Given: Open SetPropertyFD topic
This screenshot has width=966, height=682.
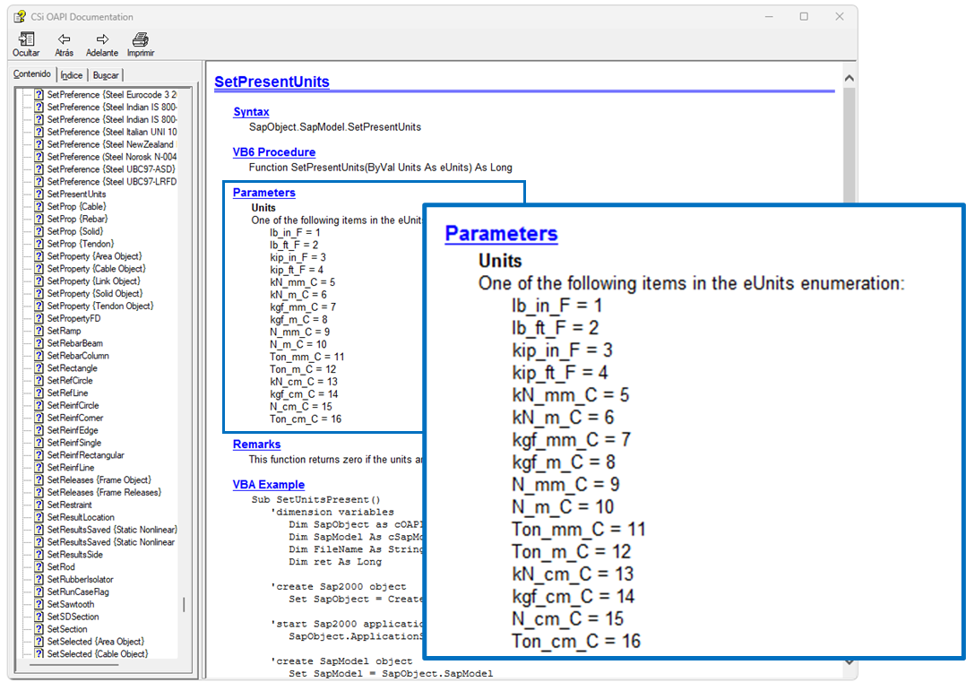Looking at the screenshot, I should coord(73,318).
